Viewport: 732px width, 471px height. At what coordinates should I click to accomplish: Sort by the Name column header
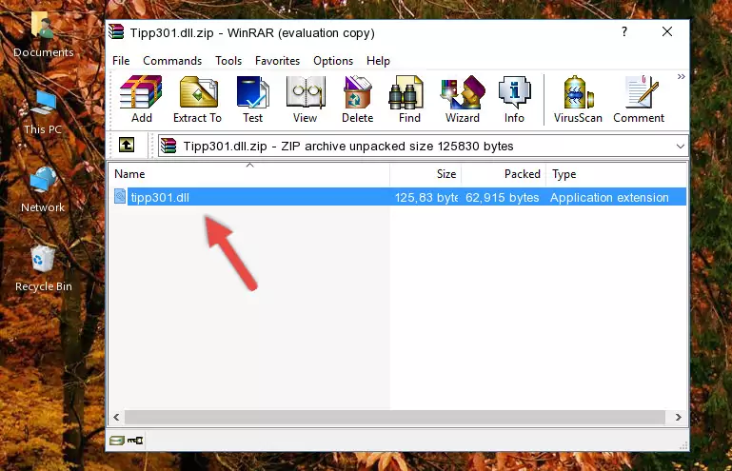tap(249, 174)
